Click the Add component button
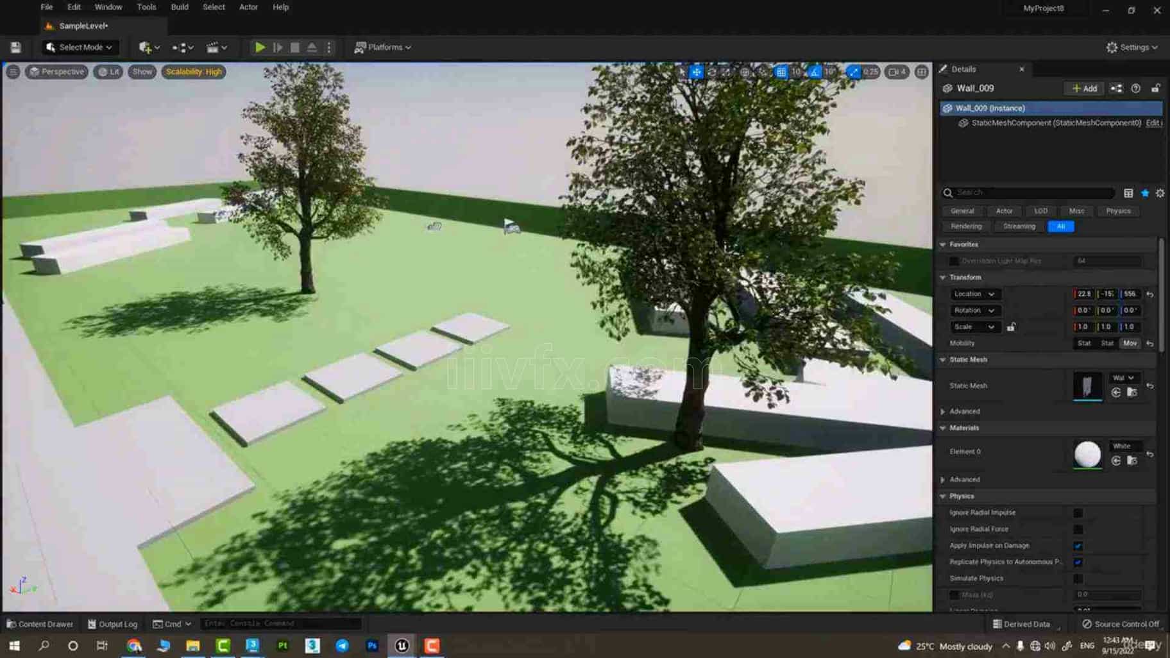Screen dimensions: 1170x658 [1085, 89]
